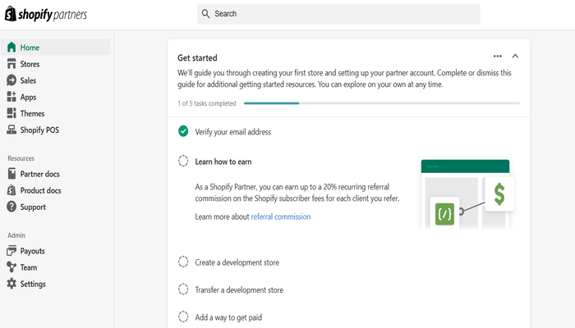Follow the referral commission link
This screenshot has height=328, width=575.
click(x=281, y=216)
